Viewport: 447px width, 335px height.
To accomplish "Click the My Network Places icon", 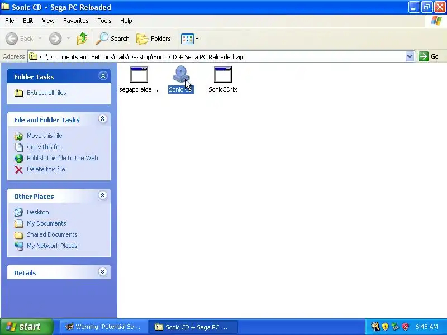I will click(x=19, y=246).
